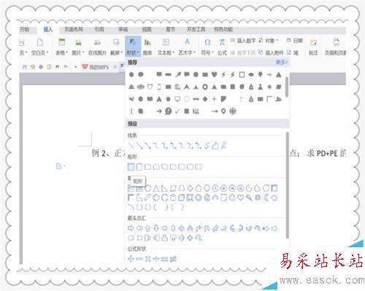This screenshot has height=291, width=365.
Task: Select the trapezoid basic shape
Action: 182,188
